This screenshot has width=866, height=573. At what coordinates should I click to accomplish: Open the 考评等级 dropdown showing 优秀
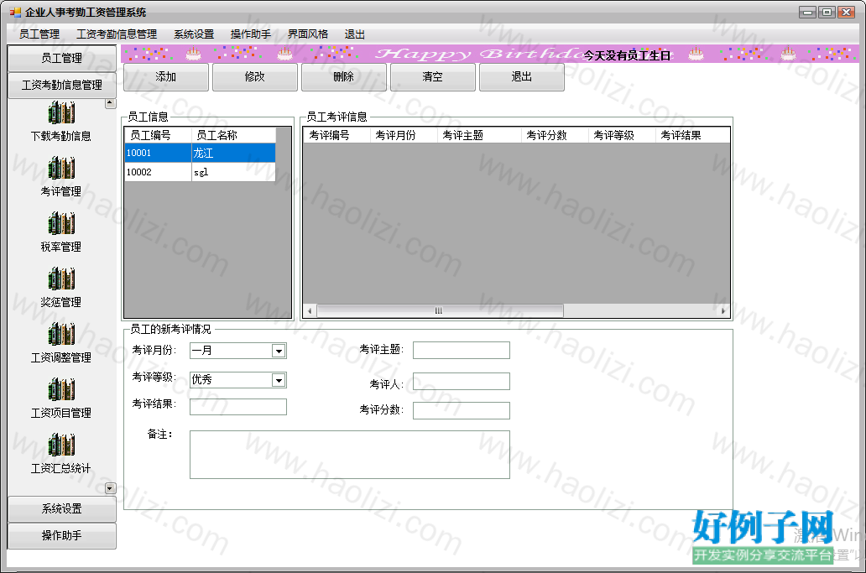[x=279, y=380]
